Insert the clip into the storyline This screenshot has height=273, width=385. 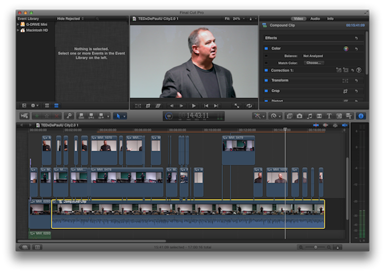(x=91, y=116)
